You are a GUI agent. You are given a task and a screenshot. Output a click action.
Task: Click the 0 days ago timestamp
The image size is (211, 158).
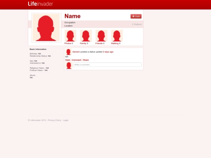point(108,52)
